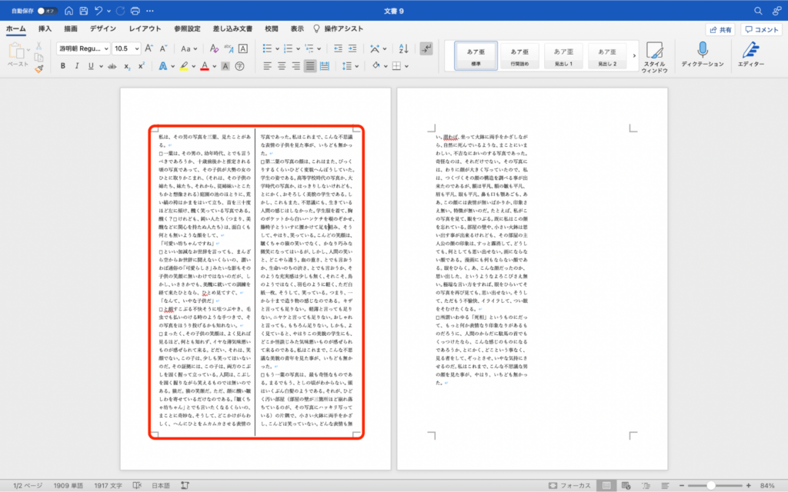Toggle justify alignment
Viewport: 788px width, 492px height.
(x=310, y=66)
